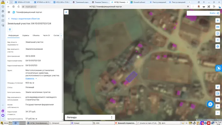This screenshot has height=125, width=222.
Task: Open the Части ЗУ tab
Action: [x=46, y=35]
